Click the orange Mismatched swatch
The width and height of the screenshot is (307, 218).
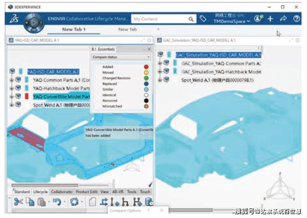pyautogui.click(x=146, y=106)
